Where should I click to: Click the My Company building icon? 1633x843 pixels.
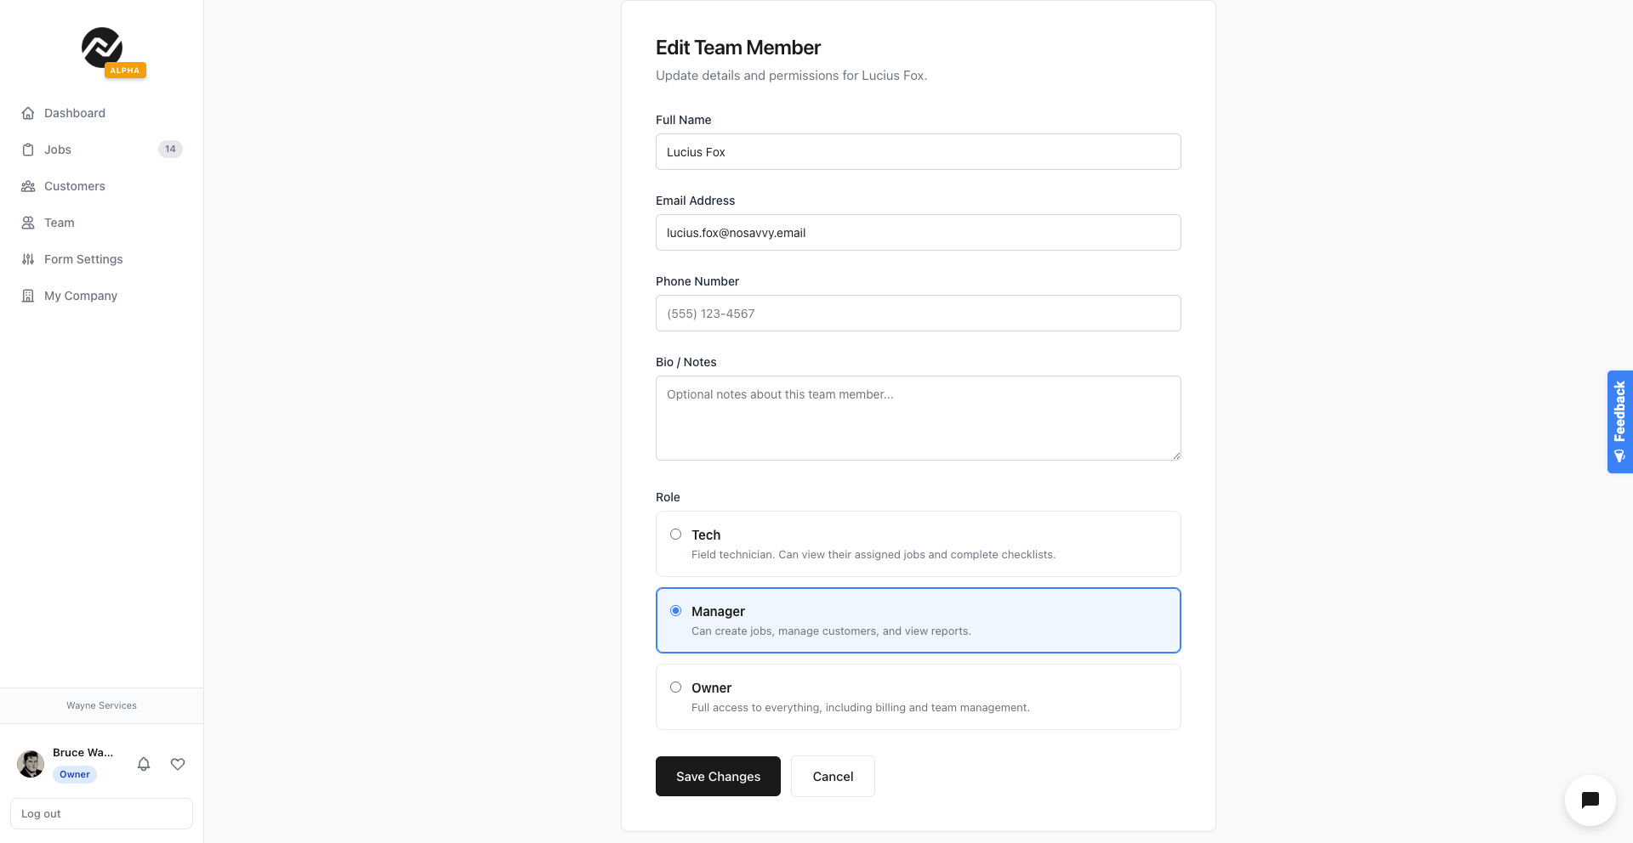point(28,296)
